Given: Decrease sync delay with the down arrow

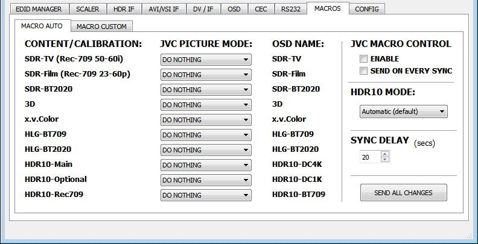Looking at the screenshot, I should [x=384, y=160].
